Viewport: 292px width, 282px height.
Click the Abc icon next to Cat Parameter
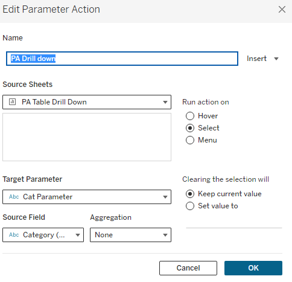pyautogui.click(x=14, y=197)
